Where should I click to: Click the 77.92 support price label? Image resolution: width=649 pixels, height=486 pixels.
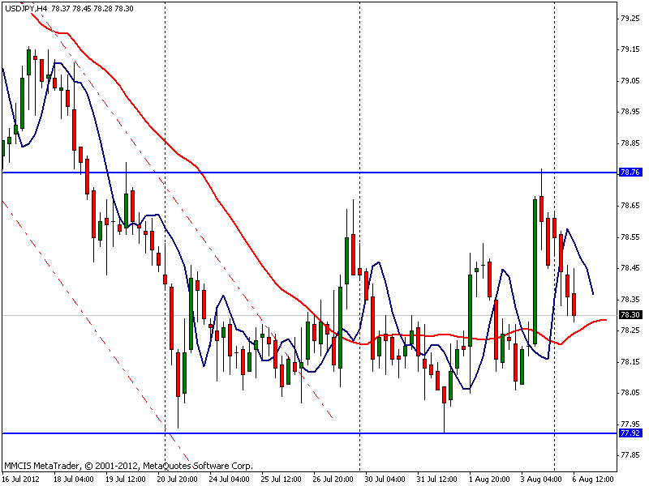(x=630, y=433)
